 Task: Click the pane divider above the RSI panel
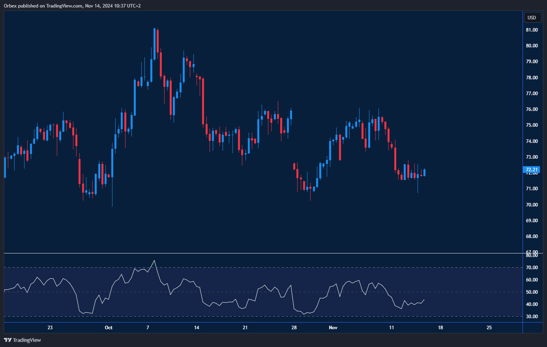coord(260,253)
